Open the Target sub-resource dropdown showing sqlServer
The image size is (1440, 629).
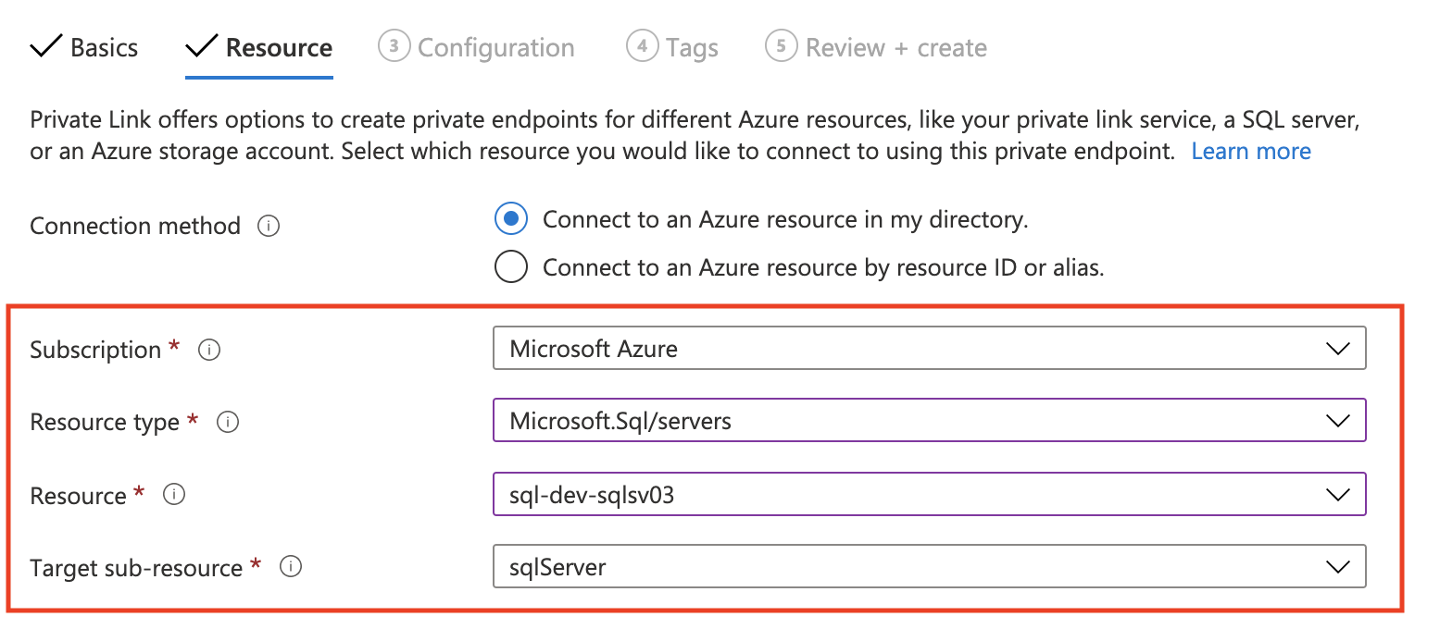click(x=929, y=567)
